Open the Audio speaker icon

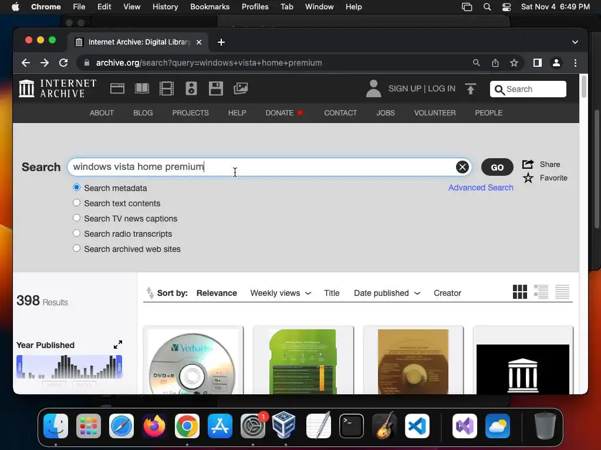click(x=191, y=88)
